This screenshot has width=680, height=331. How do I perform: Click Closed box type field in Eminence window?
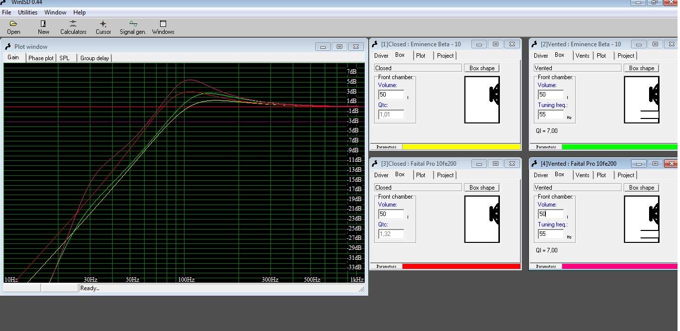[x=418, y=68]
